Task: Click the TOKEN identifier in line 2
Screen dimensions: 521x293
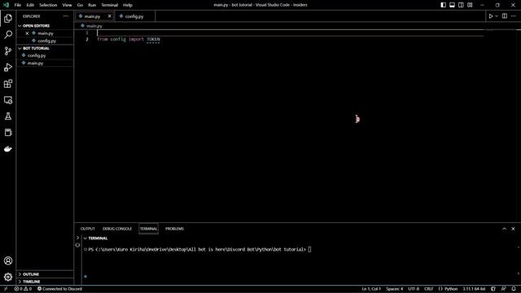Action: pyautogui.click(x=153, y=39)
